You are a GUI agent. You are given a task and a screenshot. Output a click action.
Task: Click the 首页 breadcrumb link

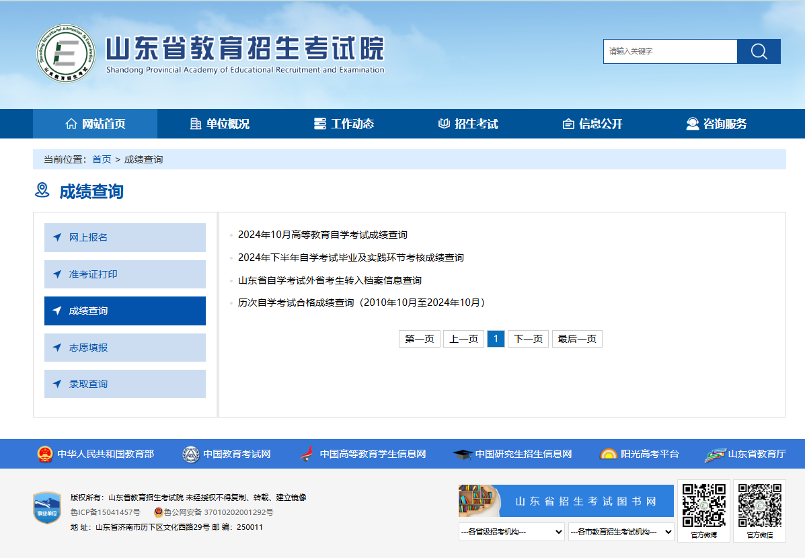pyautogui.click(x=102, y=159)
